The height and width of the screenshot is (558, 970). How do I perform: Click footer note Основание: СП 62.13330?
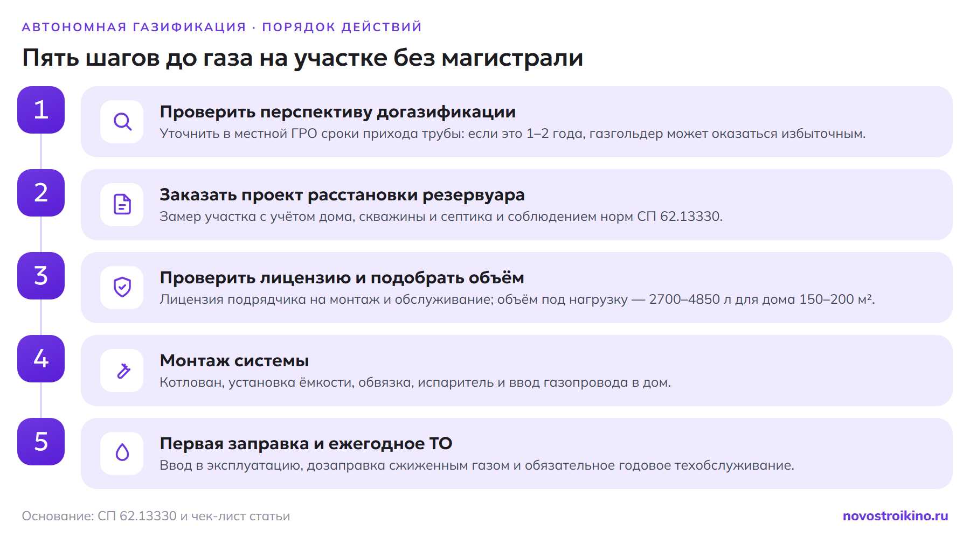click(156, 516)
